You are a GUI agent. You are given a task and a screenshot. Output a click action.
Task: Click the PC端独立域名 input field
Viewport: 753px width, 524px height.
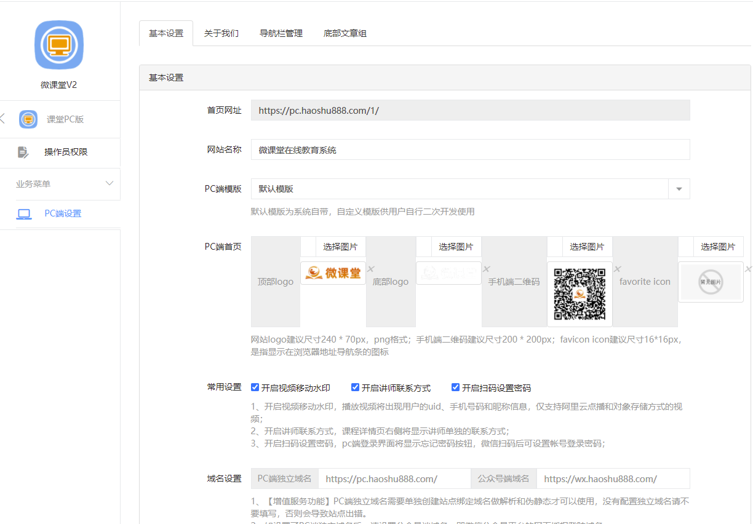(394, 478)
